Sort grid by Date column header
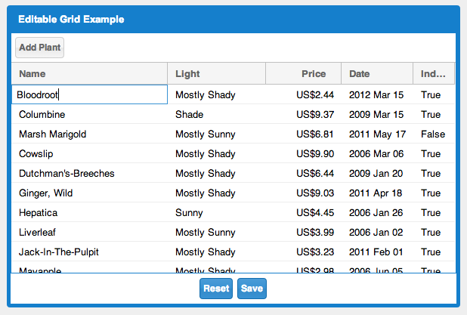 pos(376,74)
